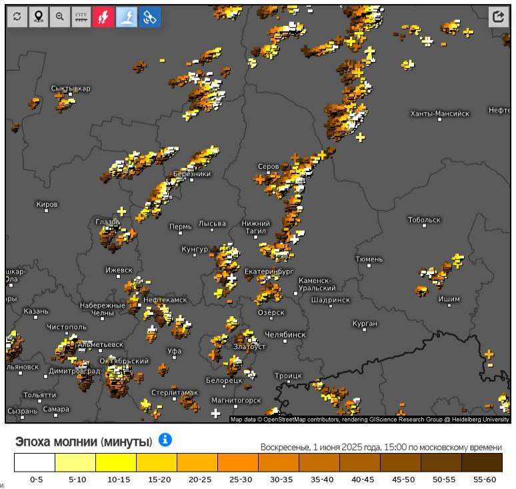516x489 pixels.
Task: Toggle the light blue lightning ground layer
Action: (x=127, y=17)
